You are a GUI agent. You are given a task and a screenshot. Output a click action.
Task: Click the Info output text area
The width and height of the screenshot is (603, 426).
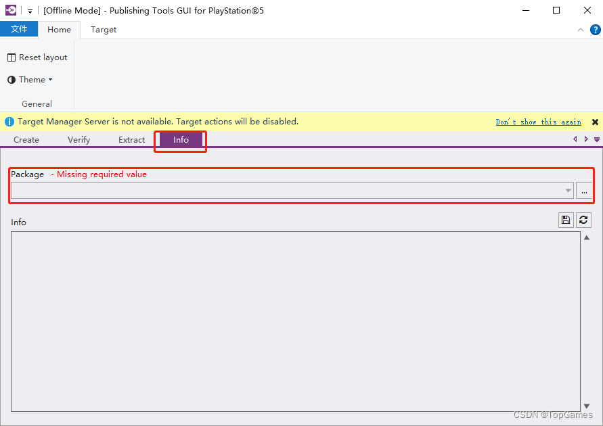click(x=295, y=321)
